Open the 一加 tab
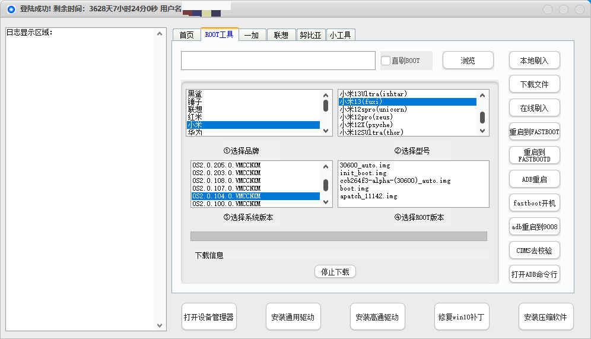Screen dimensions: 591x339 tap(252, 35)
